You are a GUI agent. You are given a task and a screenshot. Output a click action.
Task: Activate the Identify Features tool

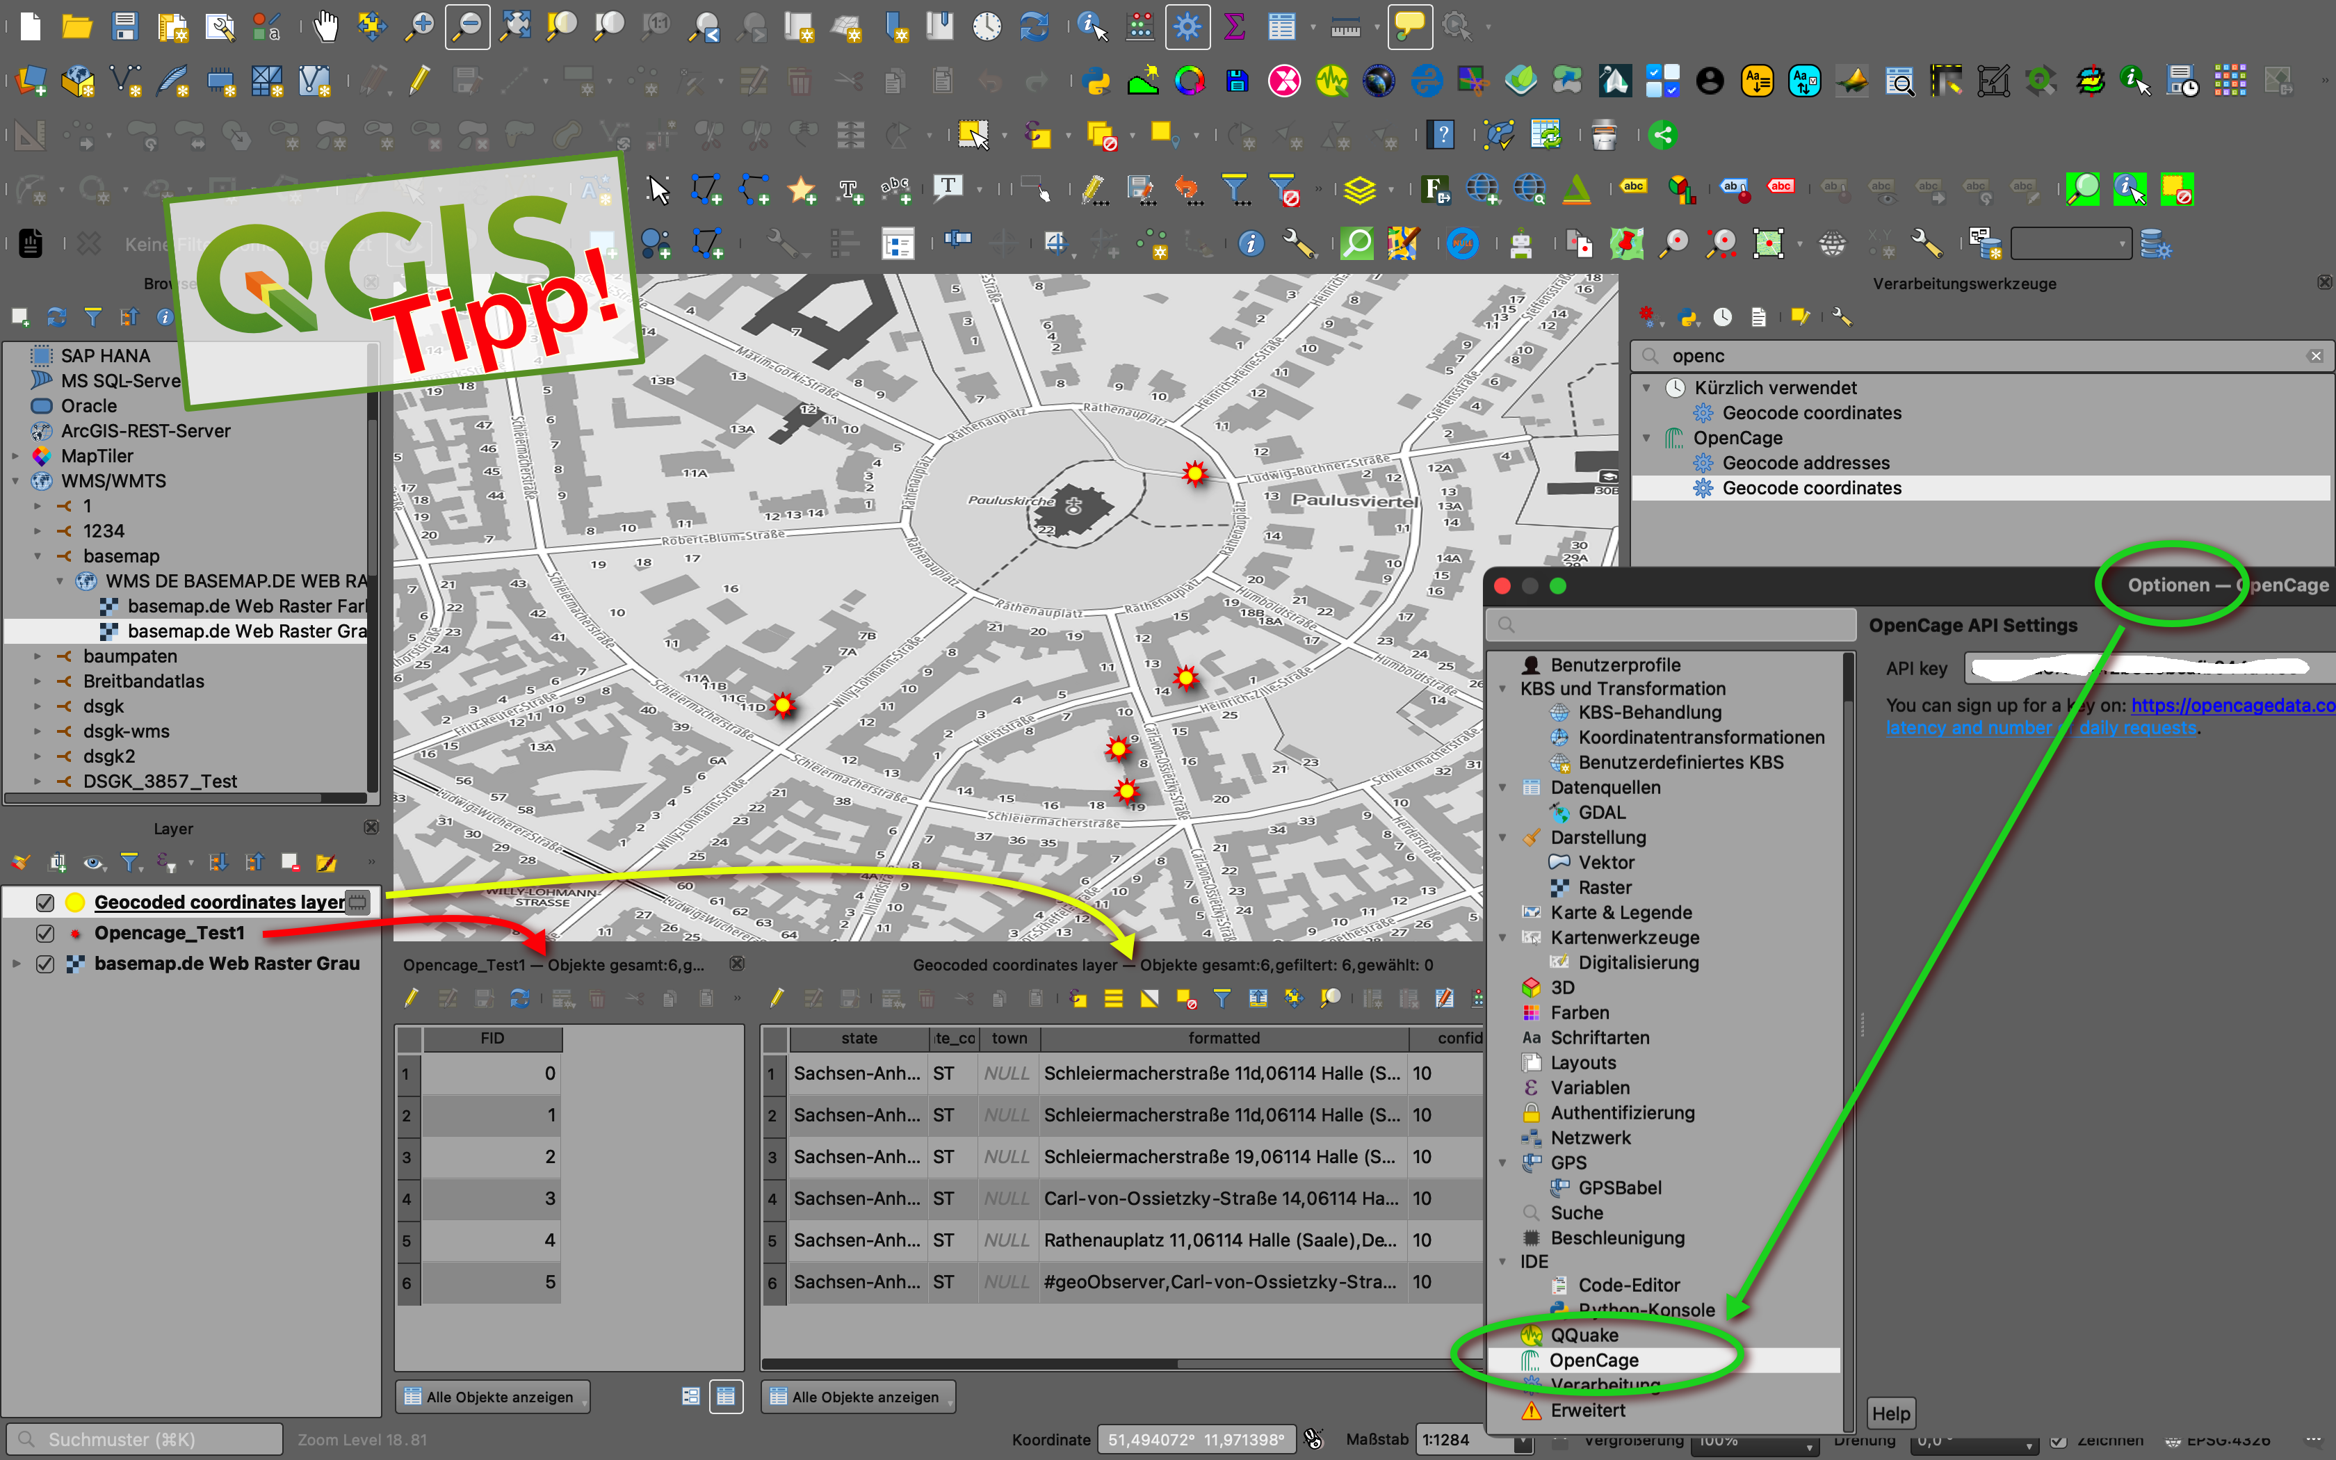tap(1092, 26)
